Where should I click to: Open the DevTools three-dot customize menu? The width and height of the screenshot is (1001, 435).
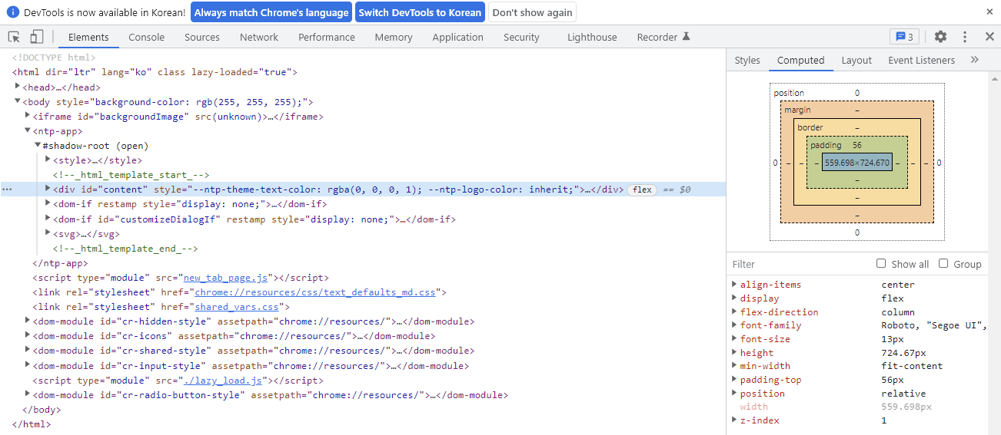[965, 37]
